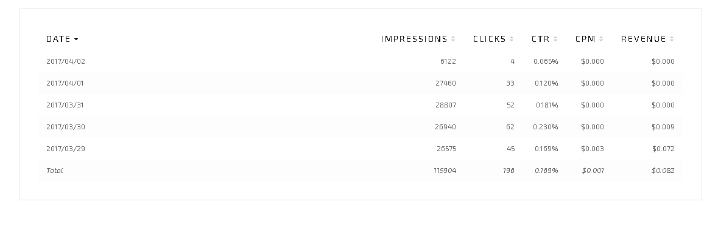
Task: Click the DATE column sort arrow
Action: 76,39
